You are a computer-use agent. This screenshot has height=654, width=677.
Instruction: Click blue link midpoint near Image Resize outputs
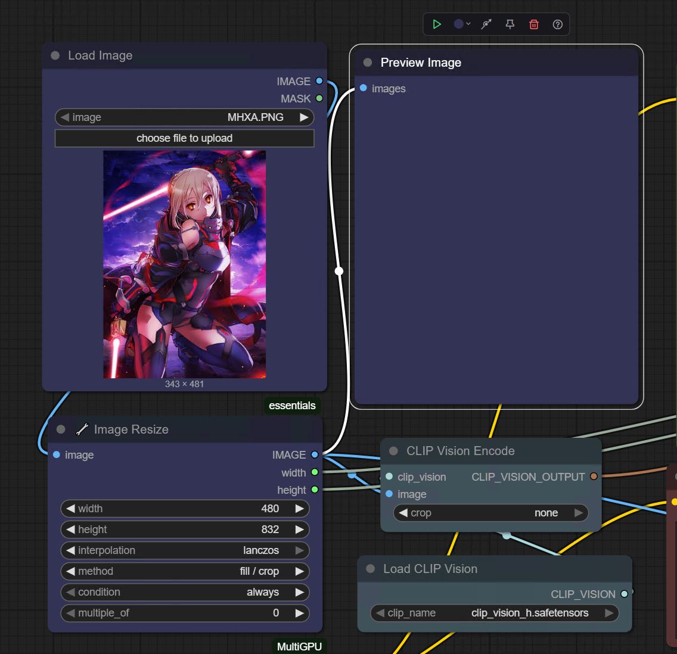click(x=352, y=475)
